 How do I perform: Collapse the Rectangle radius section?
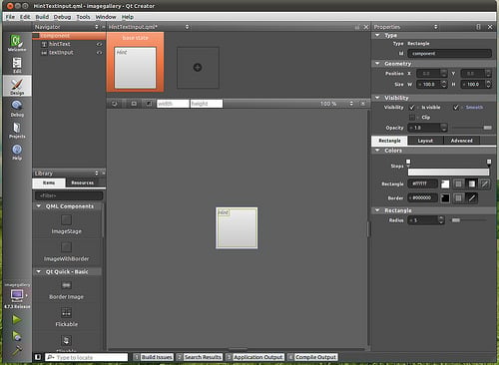tap(377, 210)
